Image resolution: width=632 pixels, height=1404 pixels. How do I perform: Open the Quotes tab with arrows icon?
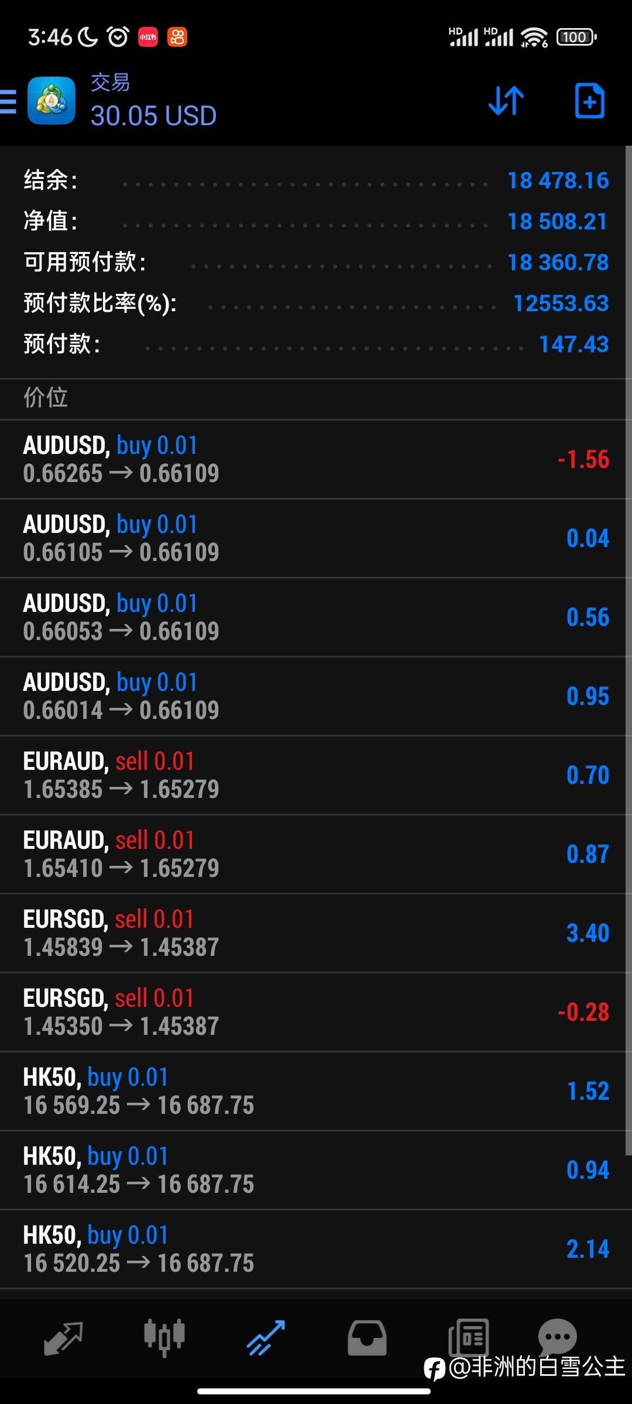tap(63, 1337)
